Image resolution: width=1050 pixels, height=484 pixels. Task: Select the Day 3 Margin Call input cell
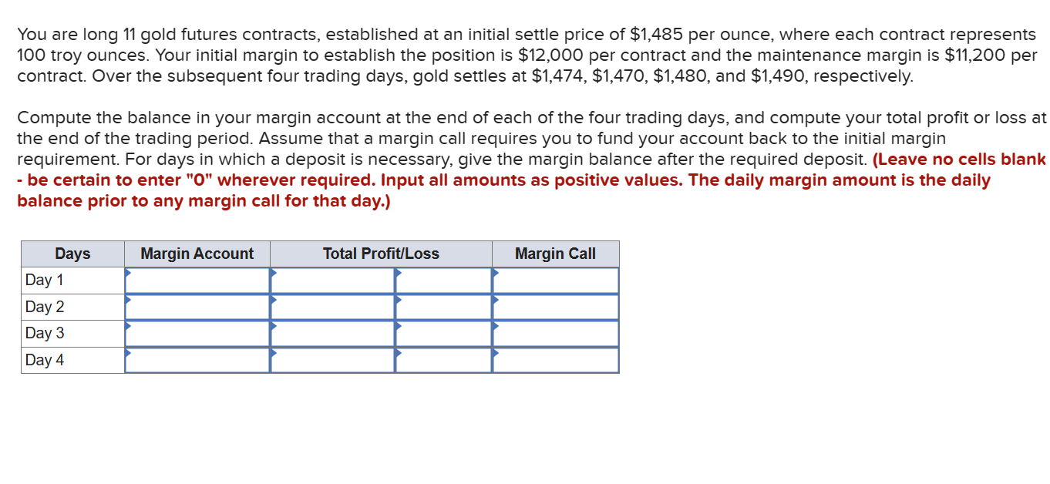(555, 333)
